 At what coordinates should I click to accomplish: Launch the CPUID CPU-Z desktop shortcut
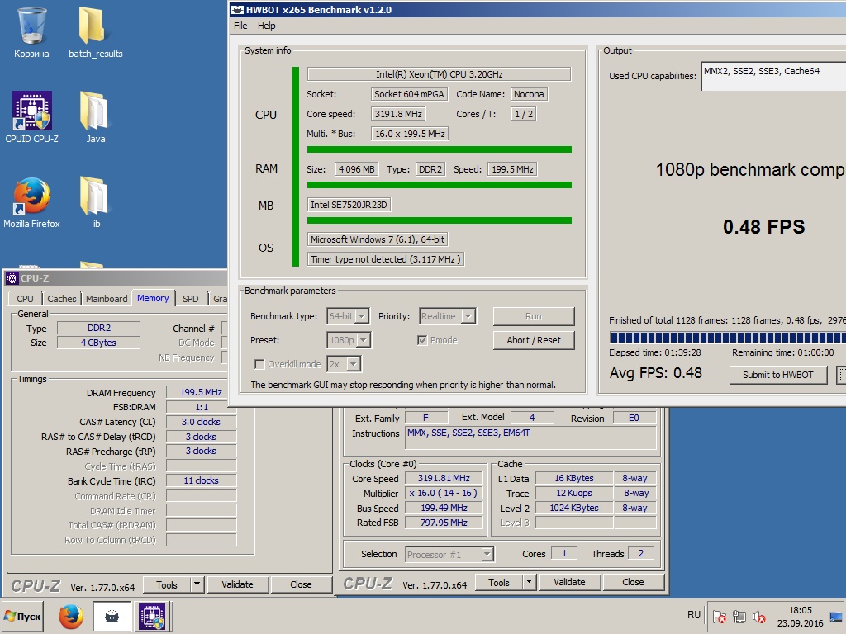point(32,117)
